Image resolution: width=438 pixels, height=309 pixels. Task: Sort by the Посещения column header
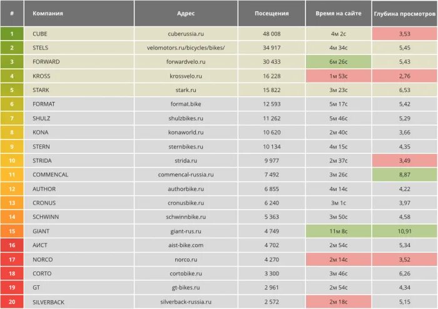[x=272, y=13]
